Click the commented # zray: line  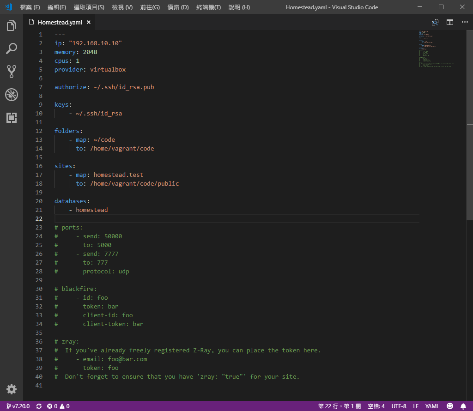tap(67, 341)
